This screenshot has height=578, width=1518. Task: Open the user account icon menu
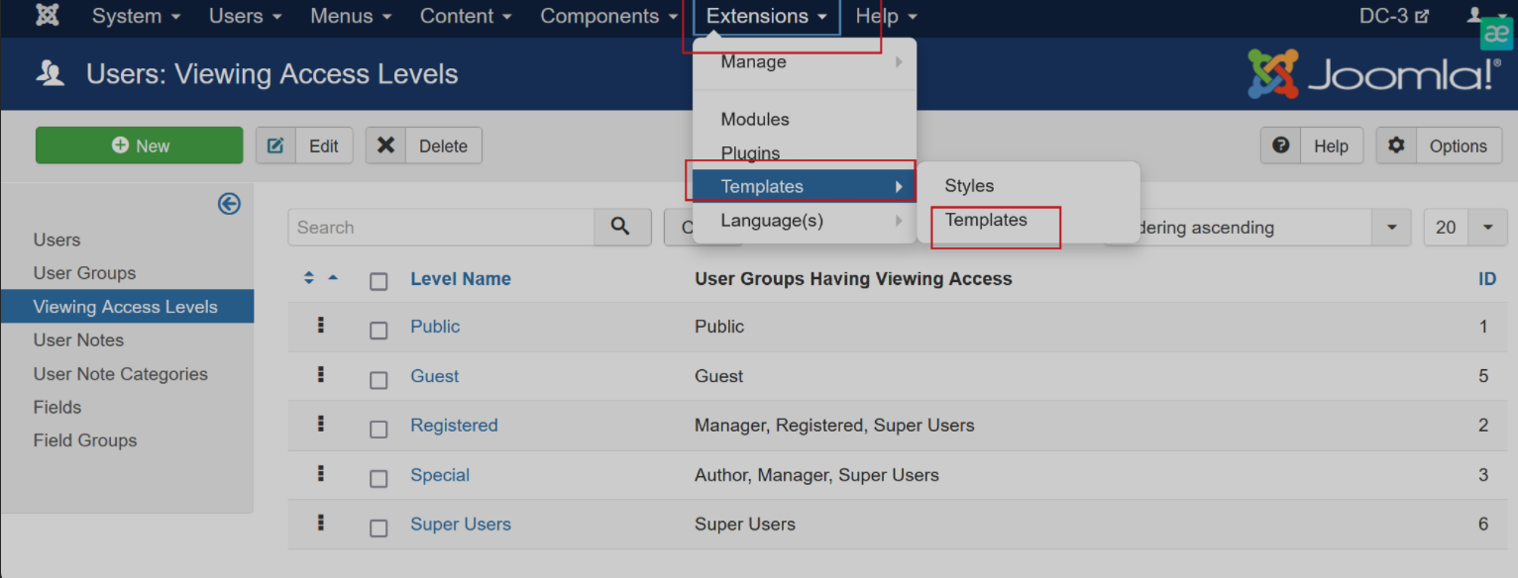click(1481, 16)
